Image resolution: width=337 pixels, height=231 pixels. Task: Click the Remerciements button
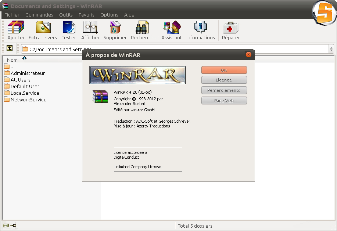[x=224, y=90]
